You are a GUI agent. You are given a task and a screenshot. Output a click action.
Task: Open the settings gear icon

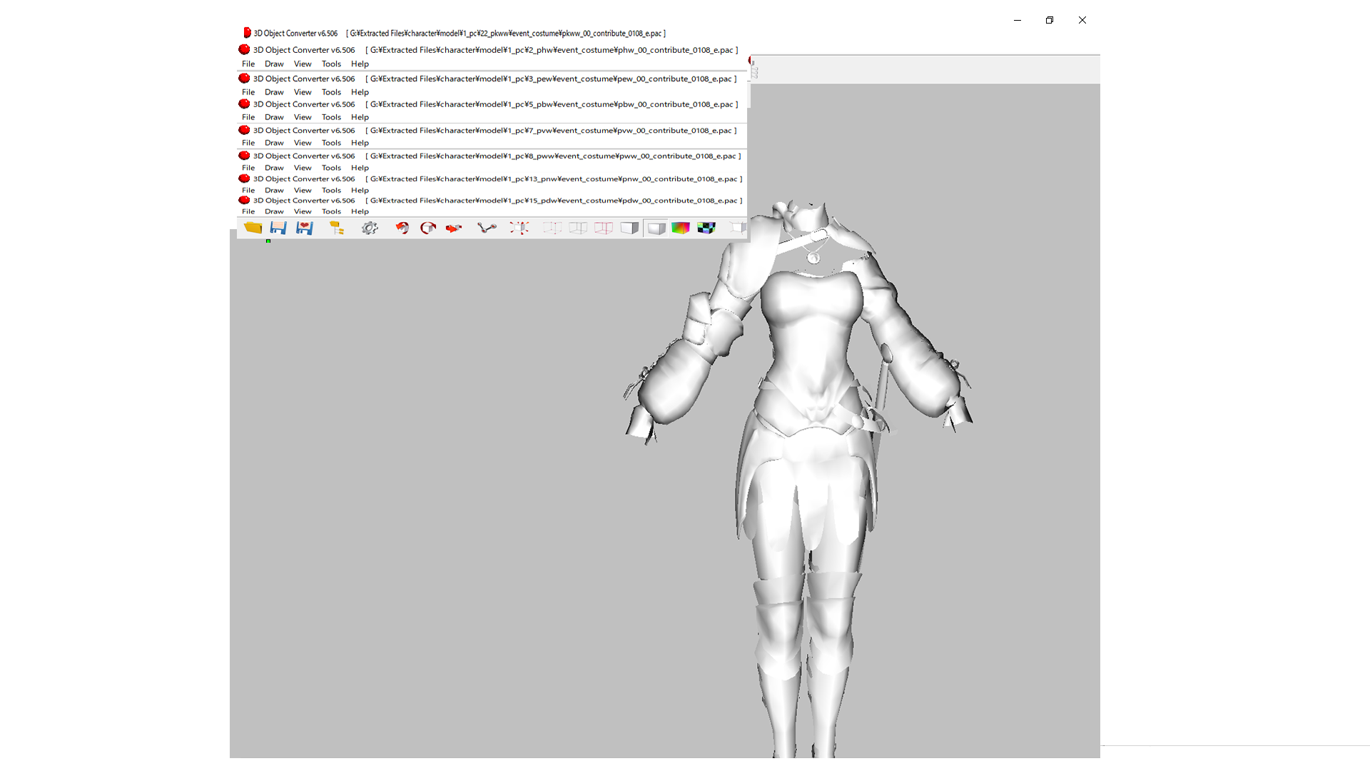pos(370,228)
